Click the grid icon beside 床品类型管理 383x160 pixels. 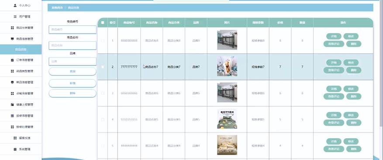(13, 71)
